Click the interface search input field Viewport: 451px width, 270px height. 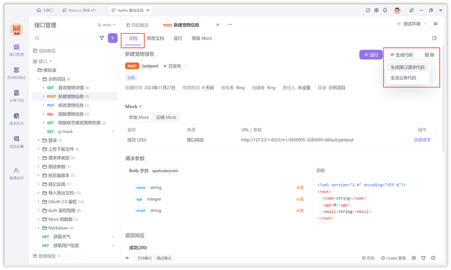point(65,38)
